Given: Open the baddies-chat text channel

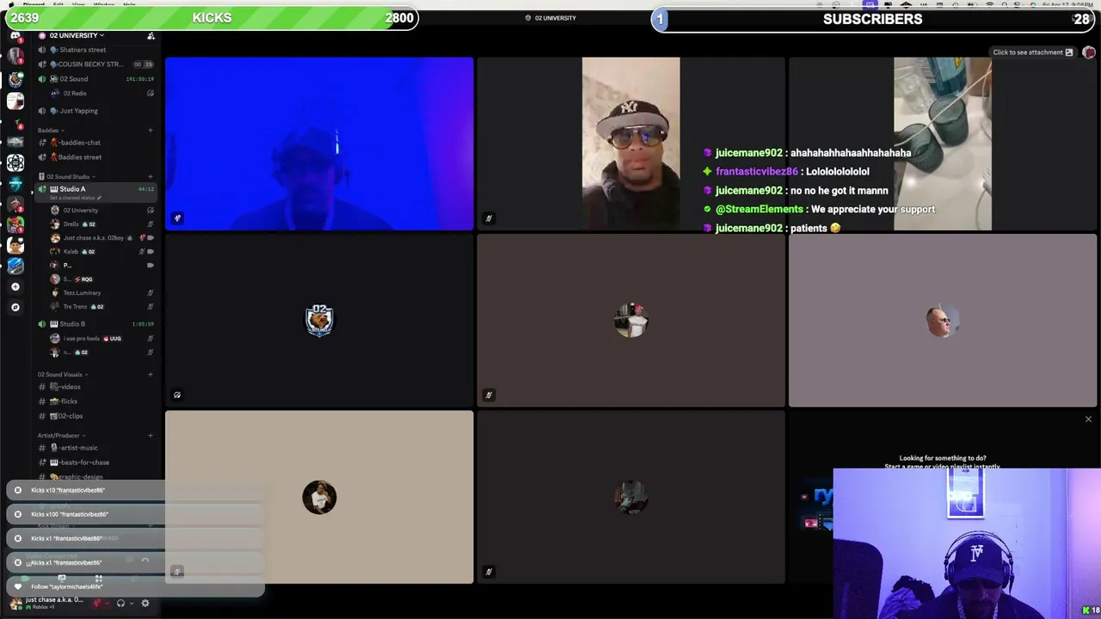Looking at the screenshot, I should click(x=95, y=143).
